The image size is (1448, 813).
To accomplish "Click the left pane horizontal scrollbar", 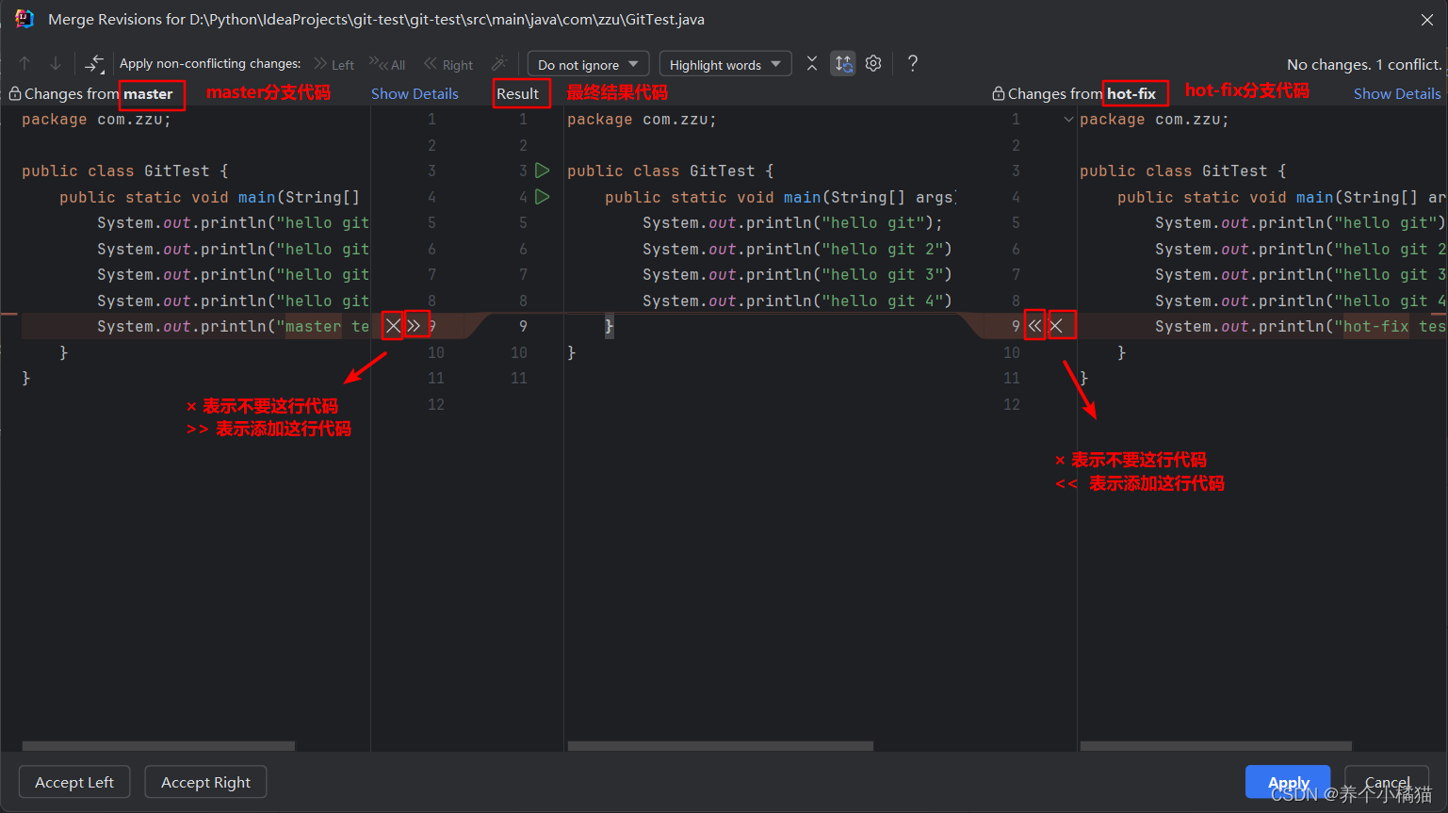I will point(158,746).
